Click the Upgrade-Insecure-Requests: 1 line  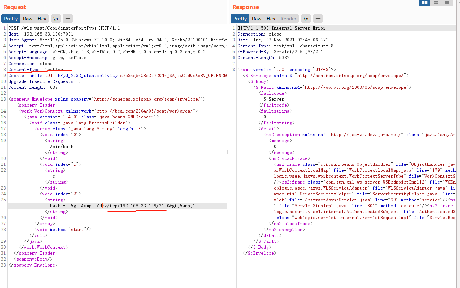[44, 81]
